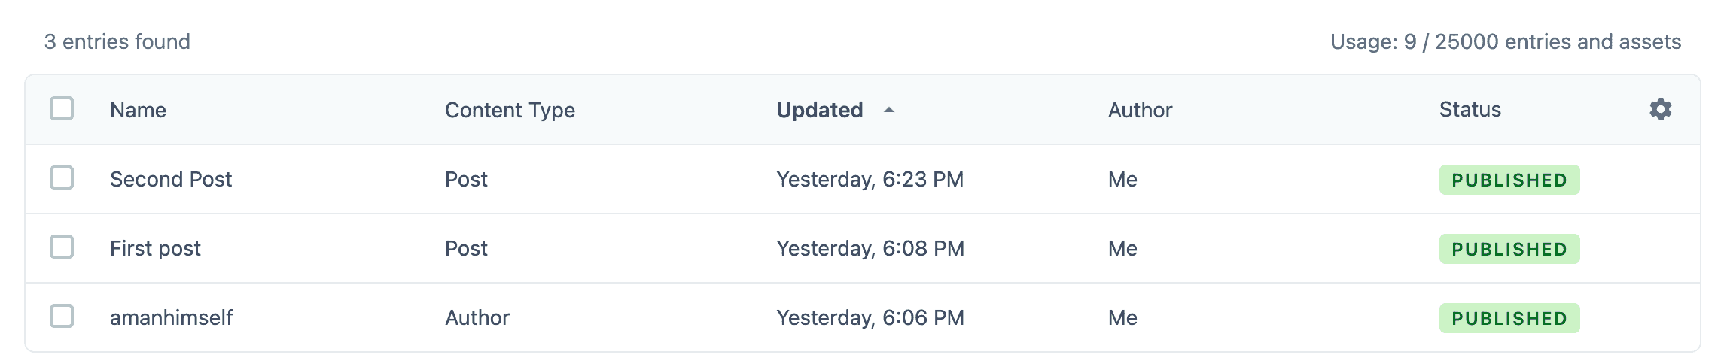Click the Author column header
The height and width of the screenshot is (364, 1724).
pos(1140,110)
